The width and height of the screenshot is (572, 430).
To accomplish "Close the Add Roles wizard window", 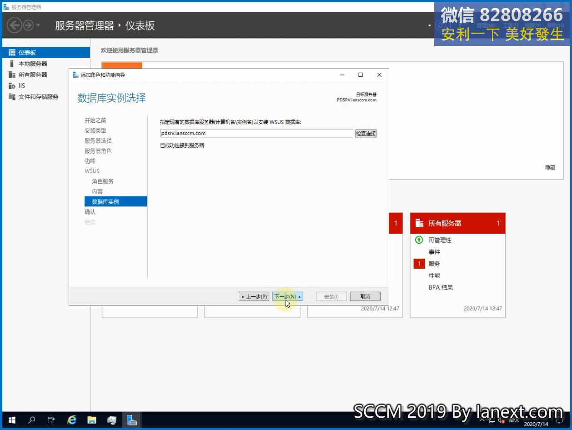I will [379, 75].
